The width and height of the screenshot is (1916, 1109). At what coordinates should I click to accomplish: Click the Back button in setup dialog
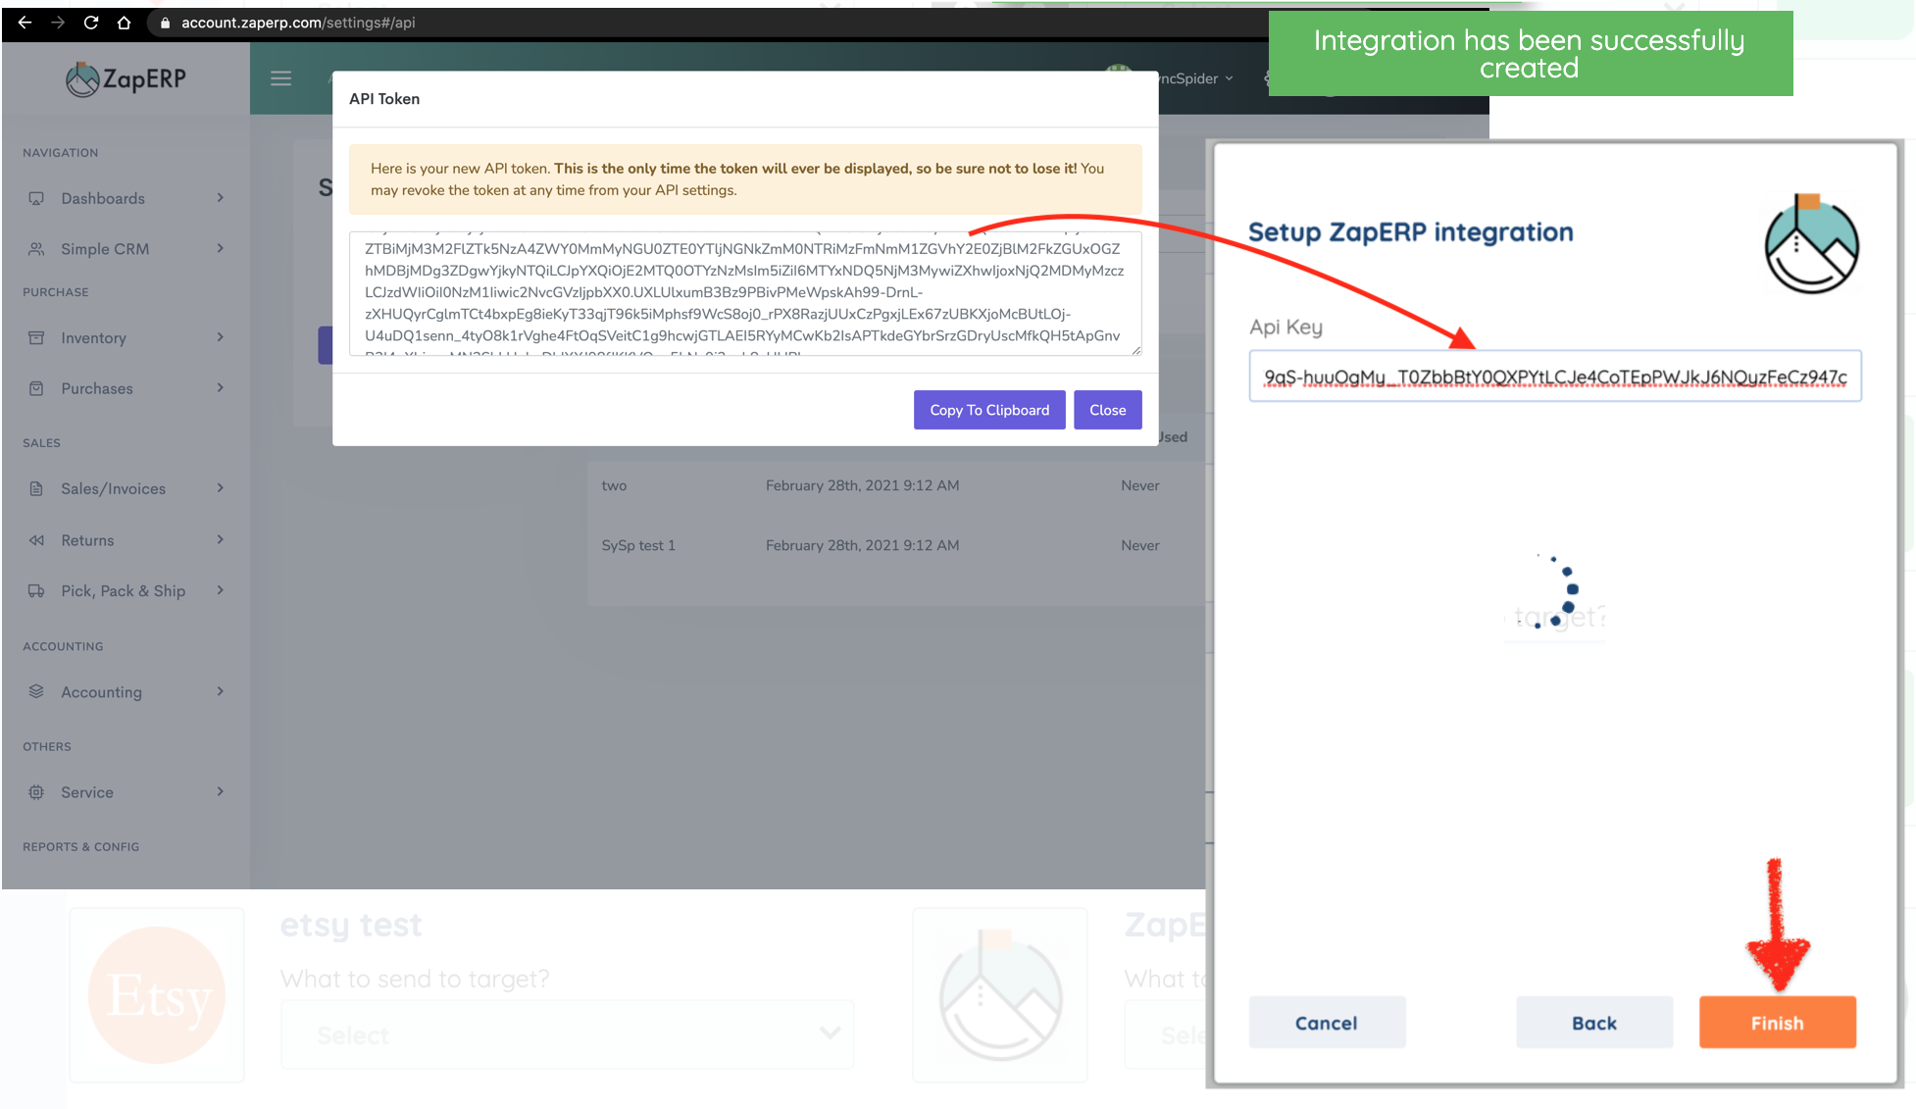pyautogui.click(x=1593, y=1023)
